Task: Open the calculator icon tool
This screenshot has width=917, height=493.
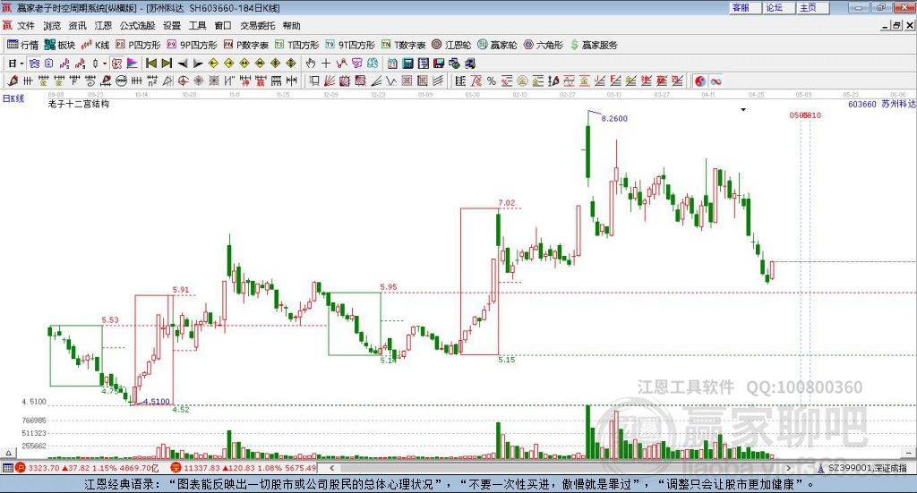Action: 408,64
